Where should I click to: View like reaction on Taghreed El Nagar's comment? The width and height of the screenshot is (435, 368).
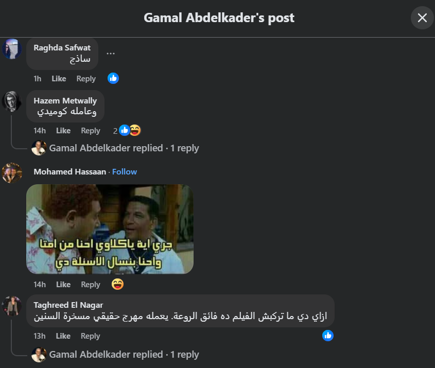click(327, 336)
